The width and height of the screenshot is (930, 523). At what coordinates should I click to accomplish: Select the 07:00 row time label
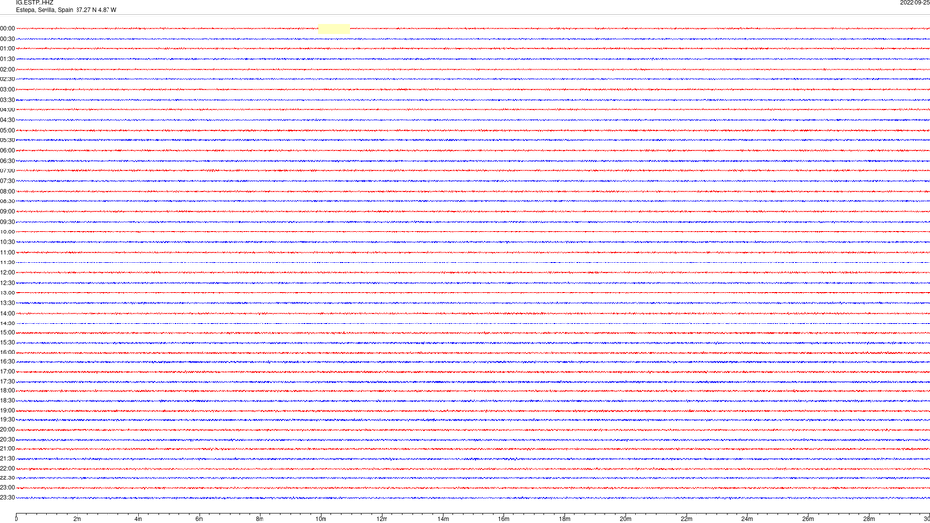[x=7, y=171]
